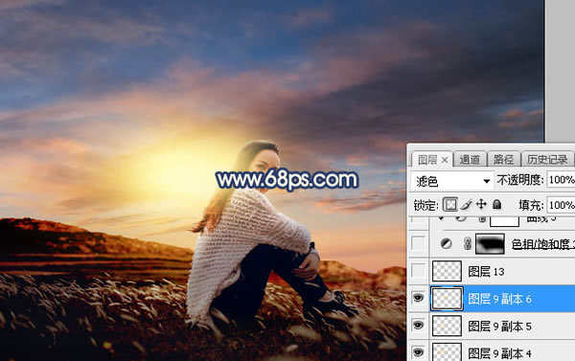Click the 不透明度 opacity value field
Viewport: 575px width, 361px height.
561,180
